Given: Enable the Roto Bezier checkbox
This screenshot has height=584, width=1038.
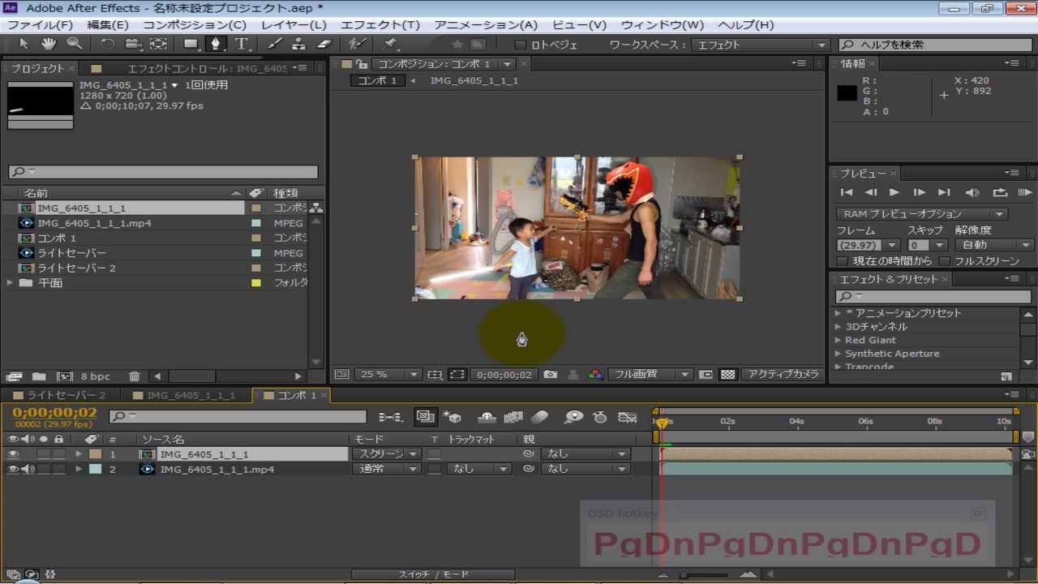Looking at the screenshot, I should pyautogui.click(x=521, y=45).
